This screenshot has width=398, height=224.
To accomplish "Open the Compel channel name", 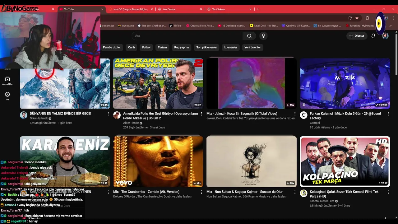I will (315, 123).
